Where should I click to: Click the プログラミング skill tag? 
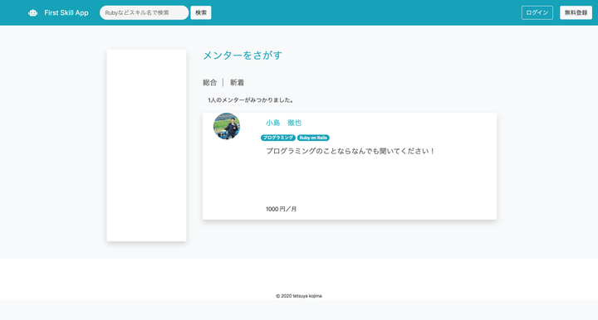[278, 138]
